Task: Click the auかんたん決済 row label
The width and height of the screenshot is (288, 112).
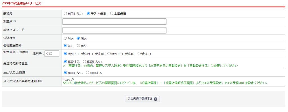Action: [x=14, y=73]
